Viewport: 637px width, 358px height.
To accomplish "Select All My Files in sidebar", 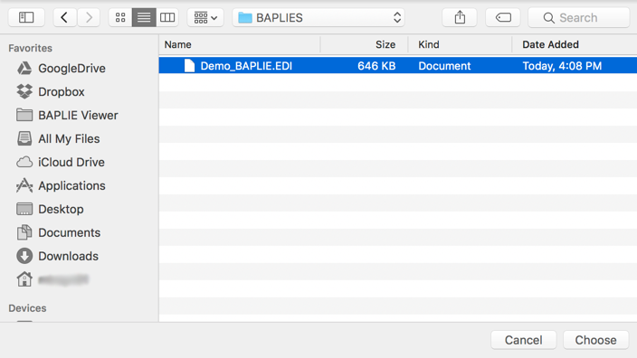I will [x=58, y=139].
